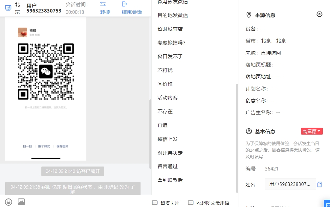Click the 省市: 北京,北京 row
This screenshot has height=207, width=330.
pyautogui.click(x=266, y=41)
